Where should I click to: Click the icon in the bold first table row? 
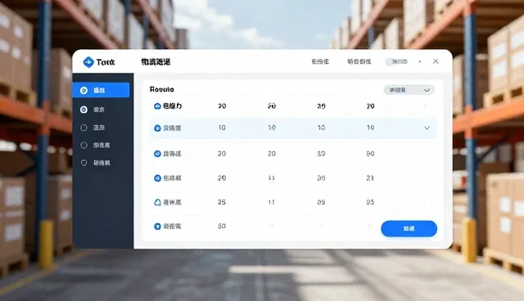click(157, 106)
